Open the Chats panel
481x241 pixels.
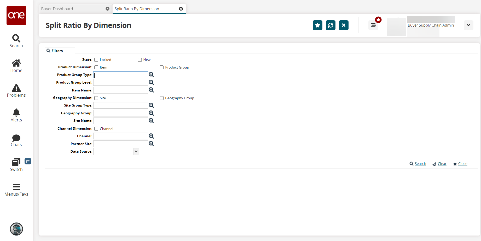[x=16, y=140]
